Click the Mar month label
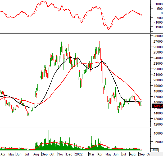Image resolution: width=163 pixels, height=156 pixels. [x=92, y=154]
